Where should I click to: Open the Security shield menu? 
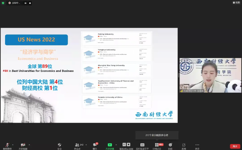coord(59,145)
